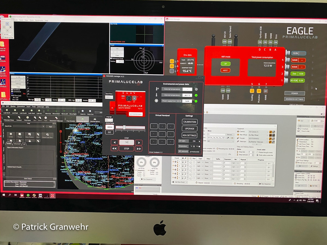Open the Camera ASI Camera (1) dropdown
Viewport: 327px width, 245px height.
click(258, 132)
